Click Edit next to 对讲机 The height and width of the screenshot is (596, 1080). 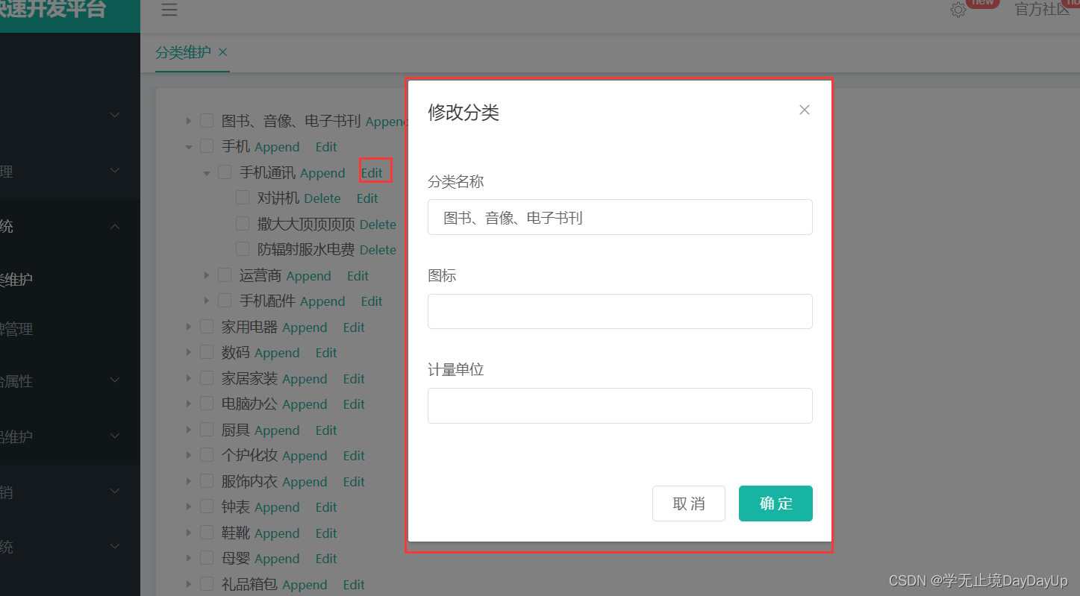pos(367,198)
